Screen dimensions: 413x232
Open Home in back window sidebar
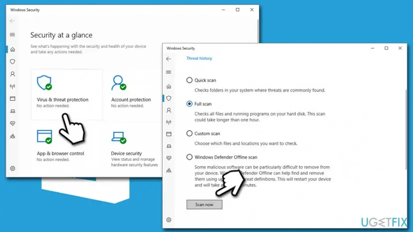[12, 49]
